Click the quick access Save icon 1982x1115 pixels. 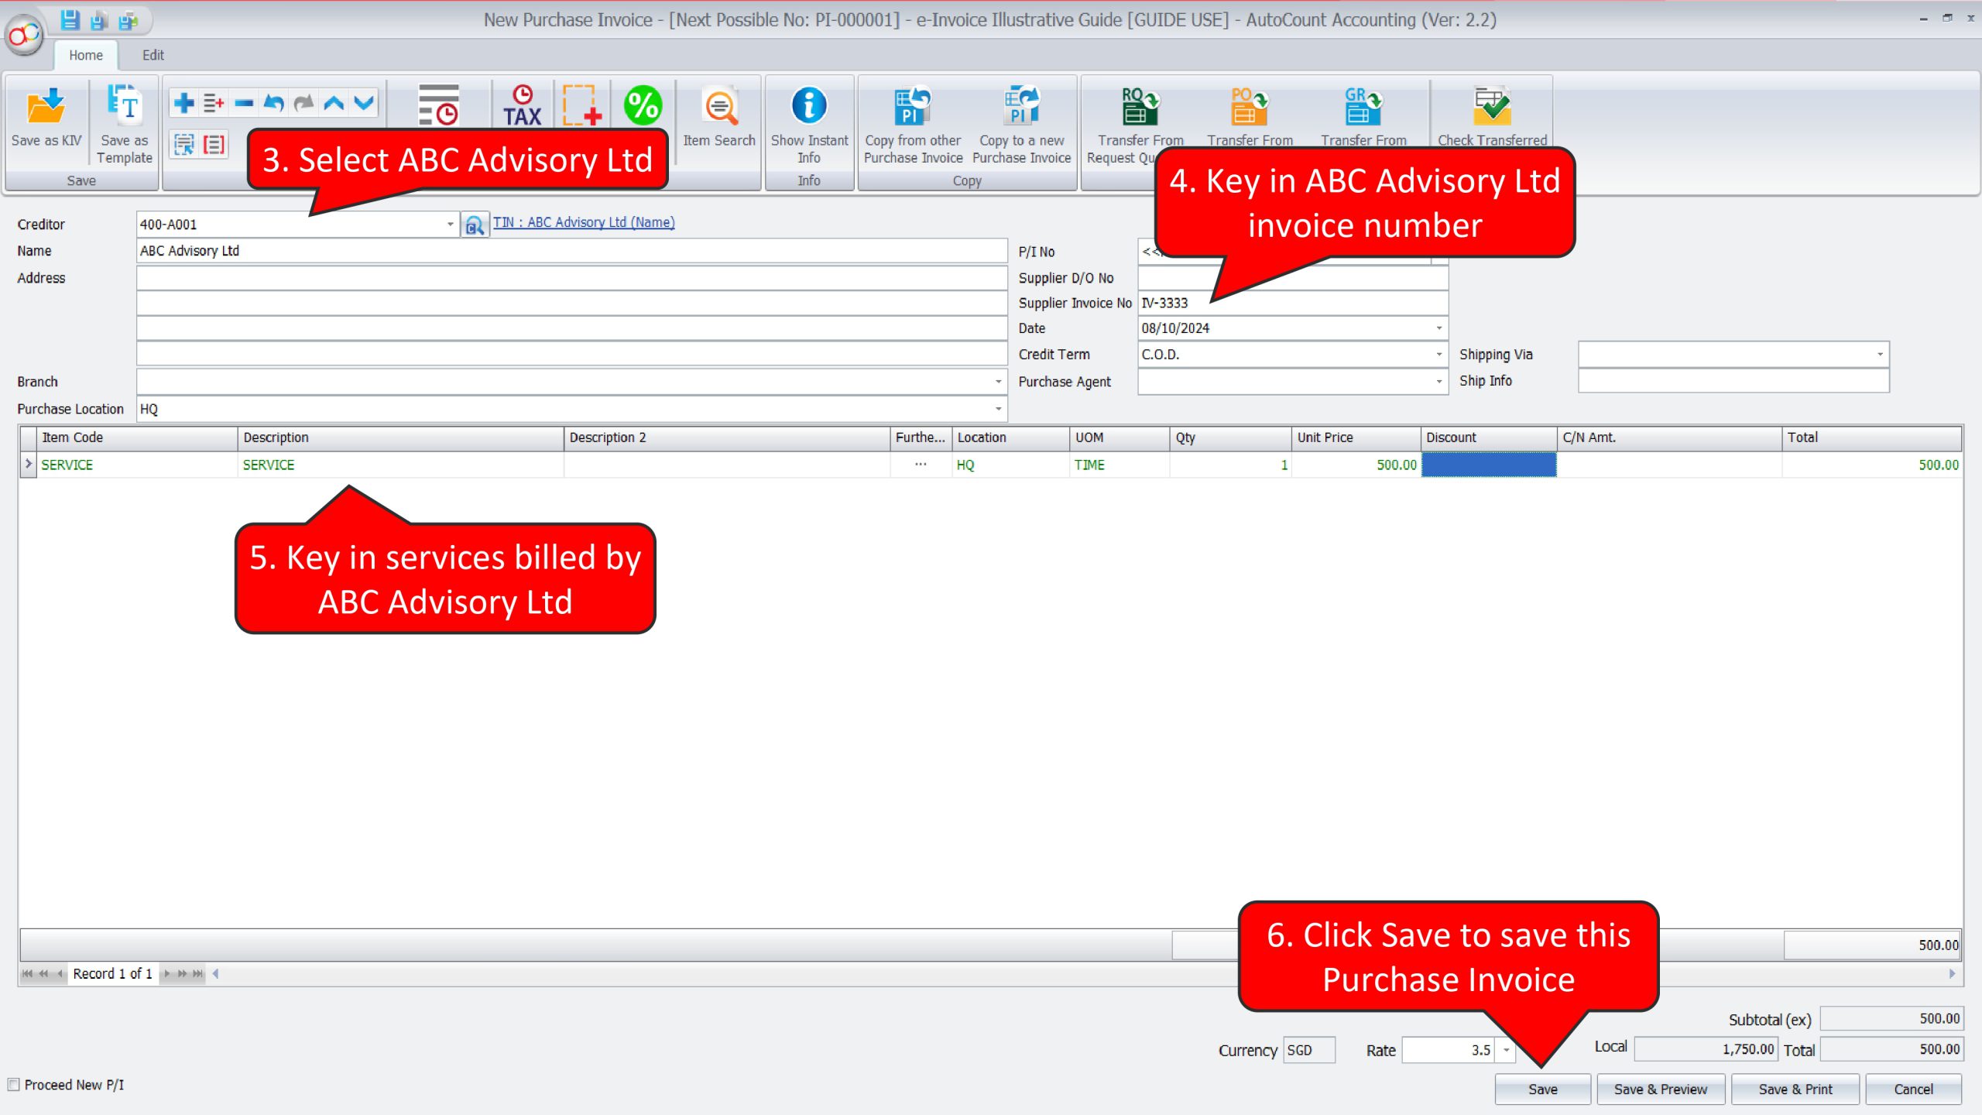tap(70, 19)
